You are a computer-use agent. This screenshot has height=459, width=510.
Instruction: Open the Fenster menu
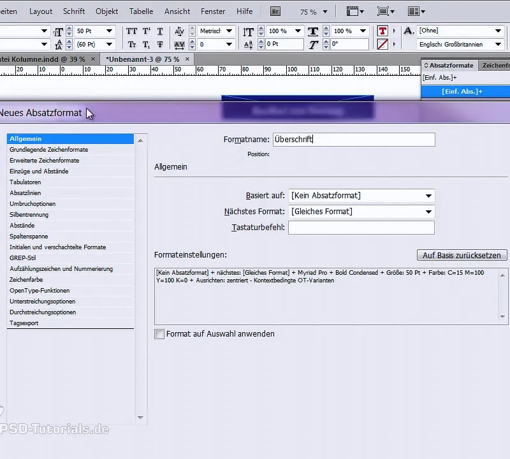[213, 11]
